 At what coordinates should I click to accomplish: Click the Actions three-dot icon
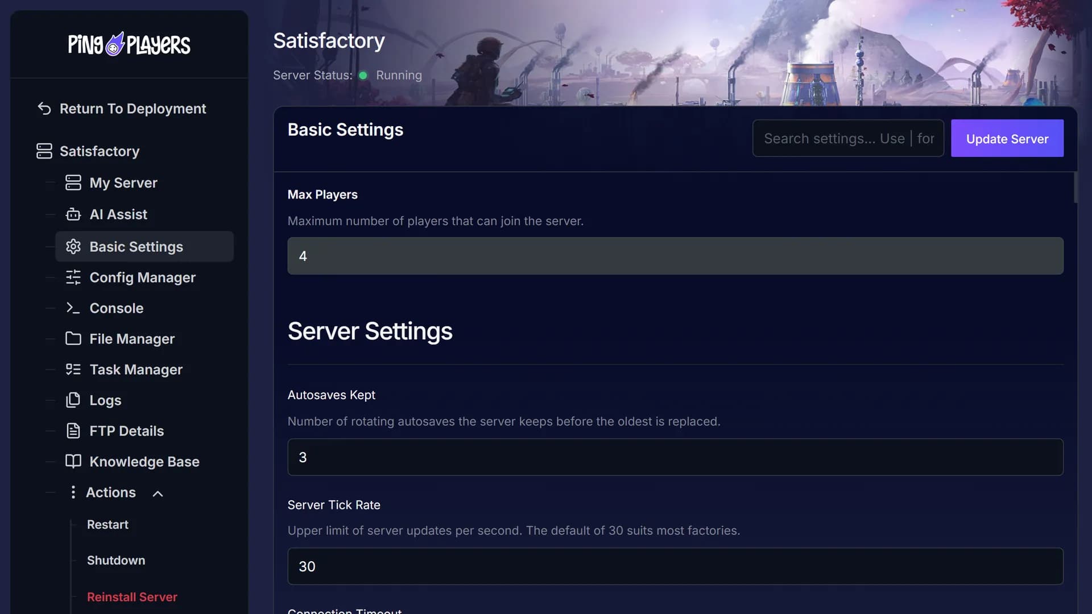tap(73, 492)
